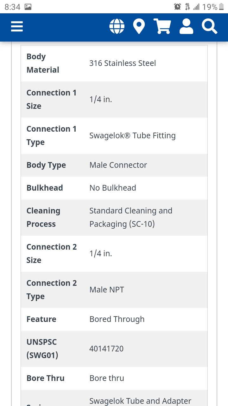The image size is (228, 406).
Task: Open the location pin store finder
Action: [x=139, y=26]
